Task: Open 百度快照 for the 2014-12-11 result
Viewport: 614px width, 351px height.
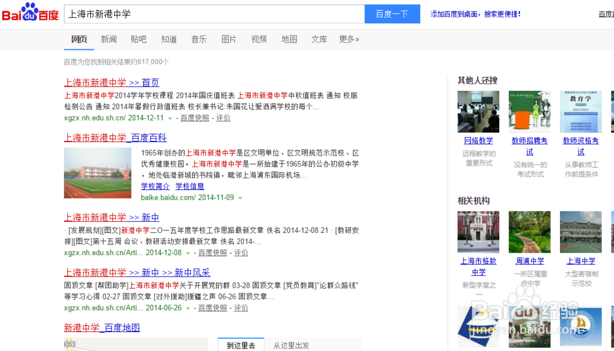Action: (195, 117)
